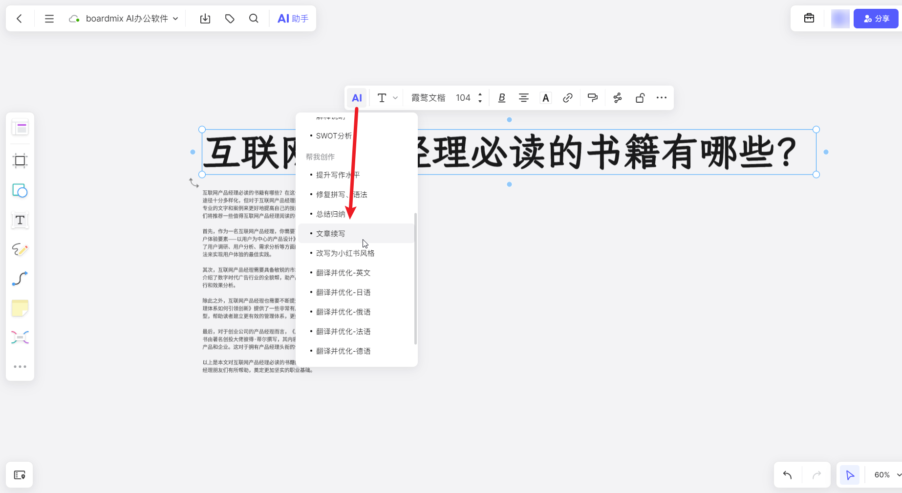Choose 提升写作水平 in AI menu
The height and width of the screenshot is (493, 902).
coord(357,175)
